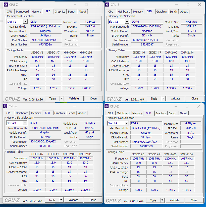The image size is (206, 207).
Task: Open the Mainboard tab in Slot #2 window
Action: (x=124, y=12)
